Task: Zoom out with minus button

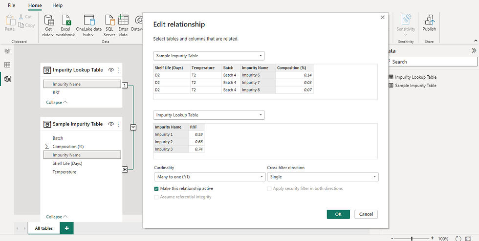Action: point(393,238)
